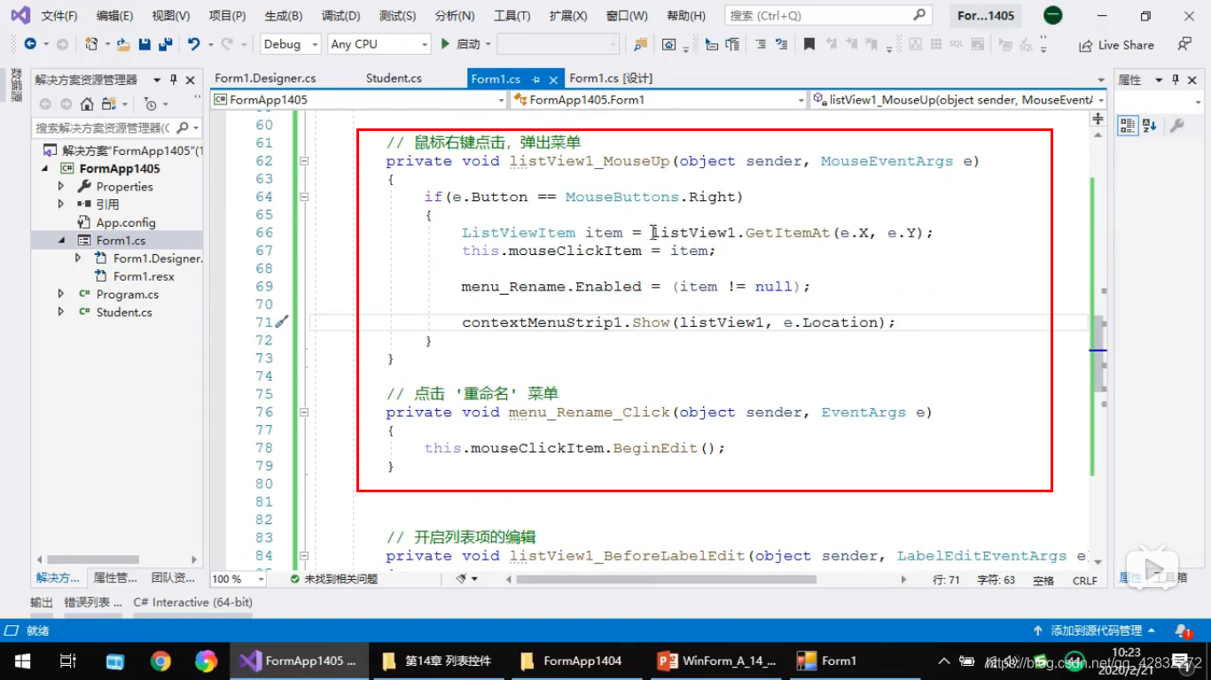1211x680 pixels.
Task: Expand the Program.cs tree node
Action: point(61,294)
